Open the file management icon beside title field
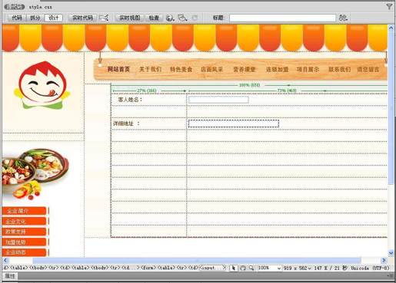 [343, 18]
